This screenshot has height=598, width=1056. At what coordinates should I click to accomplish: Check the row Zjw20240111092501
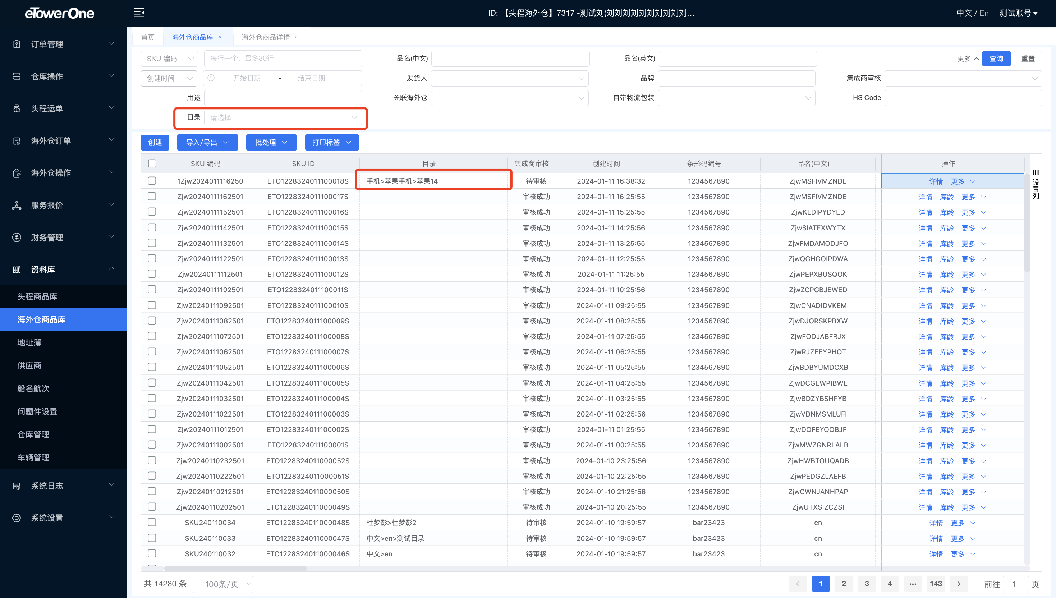tap(152, 305)
